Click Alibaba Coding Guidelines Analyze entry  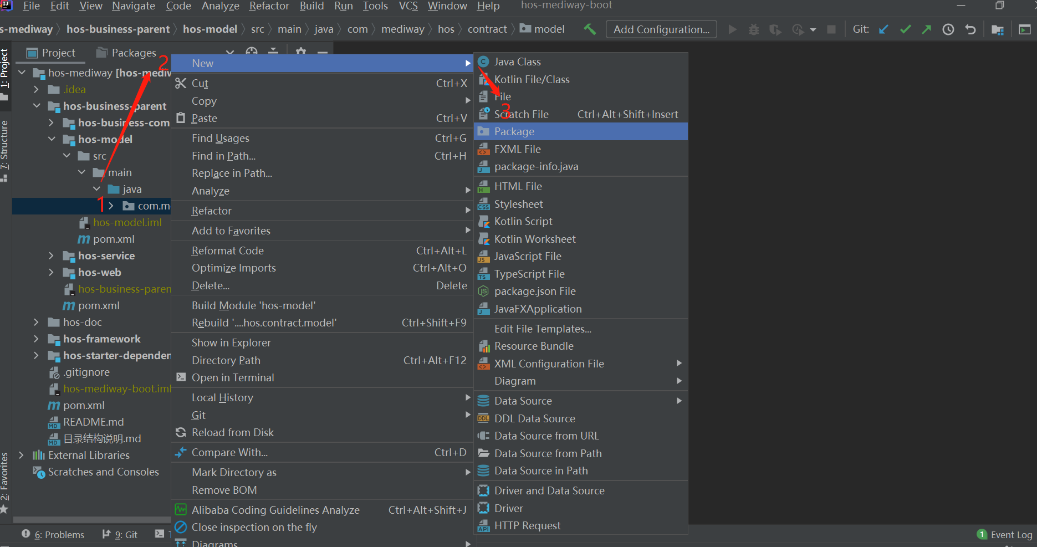[322, 510]
